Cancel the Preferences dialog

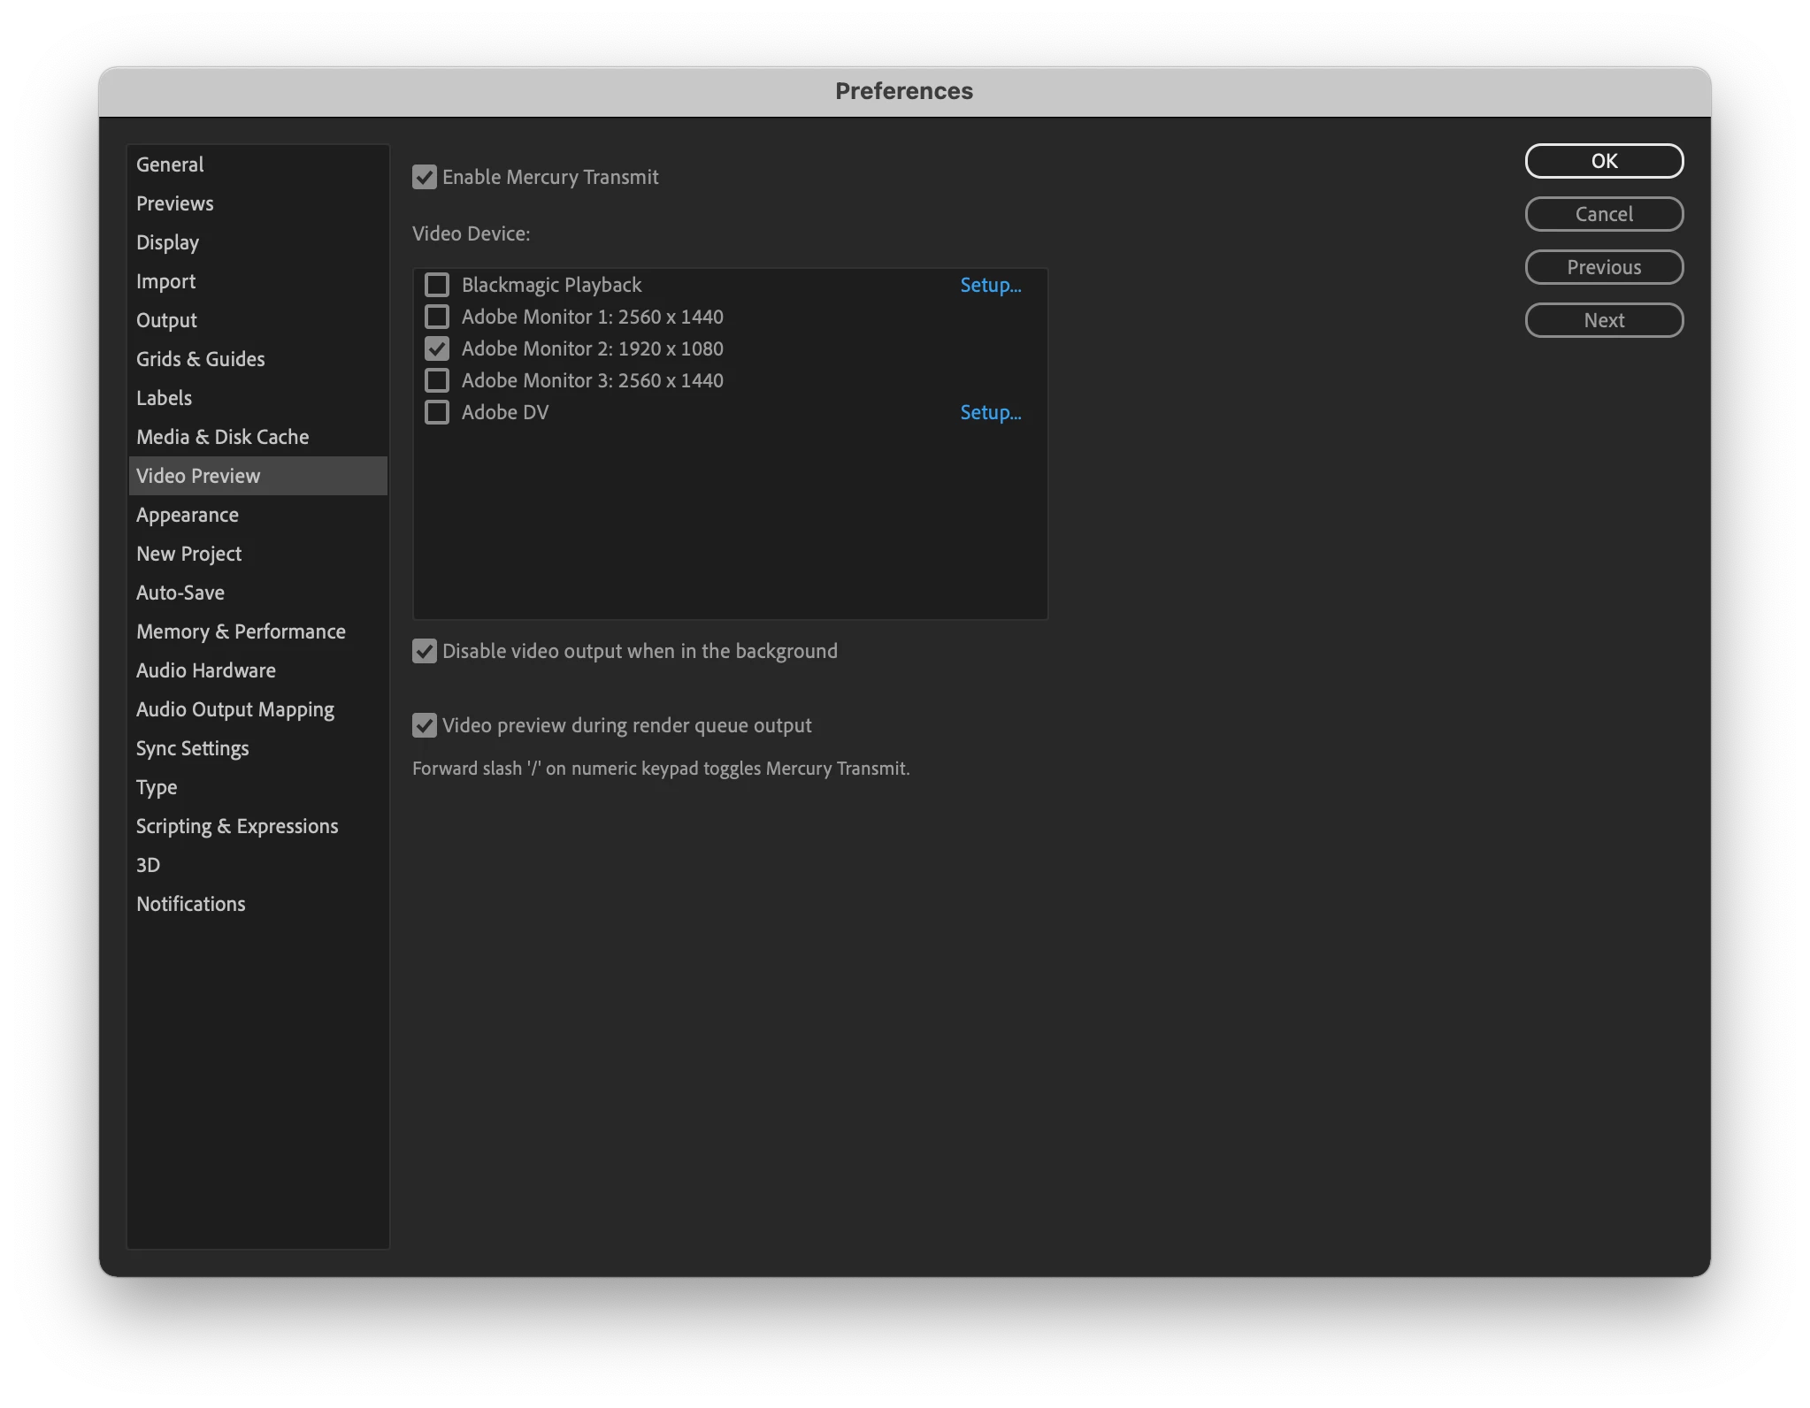coord(1603,214)
